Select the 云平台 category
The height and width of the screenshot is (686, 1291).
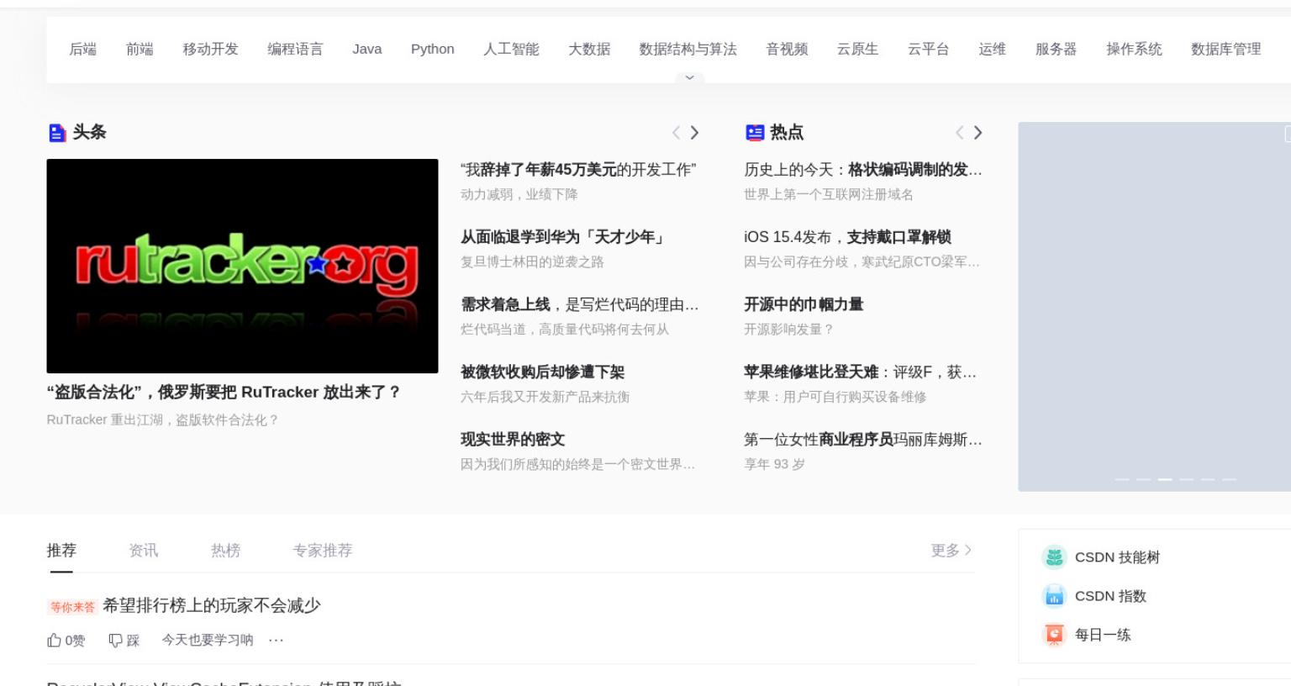pos(928,50)
